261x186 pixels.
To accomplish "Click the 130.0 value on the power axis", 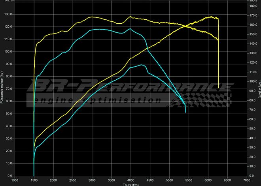I will (8, 14).
